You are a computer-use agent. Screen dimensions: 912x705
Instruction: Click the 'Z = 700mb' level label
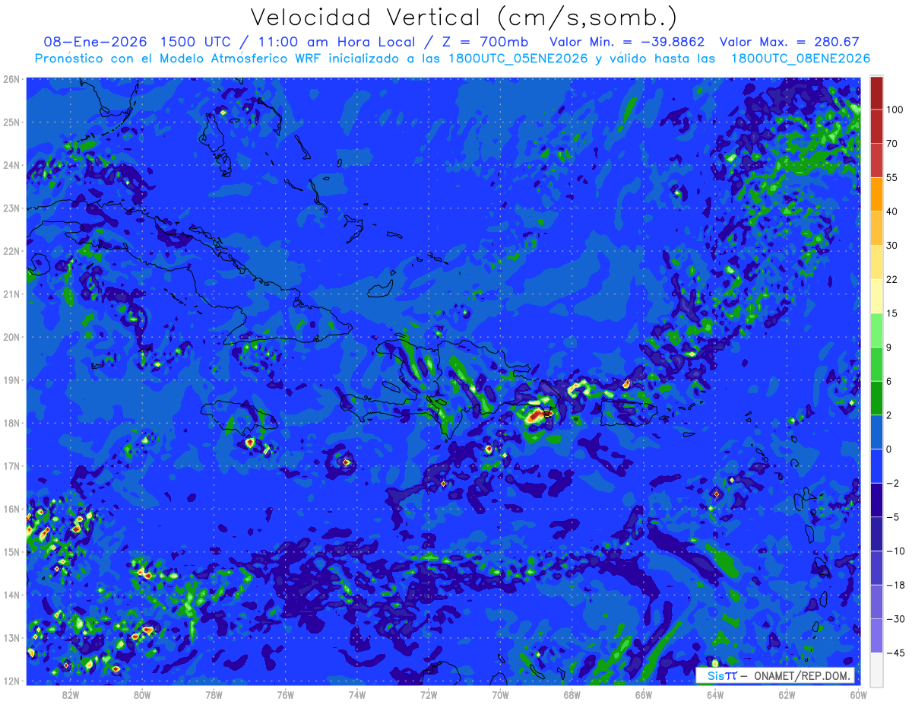click(485, 43)
